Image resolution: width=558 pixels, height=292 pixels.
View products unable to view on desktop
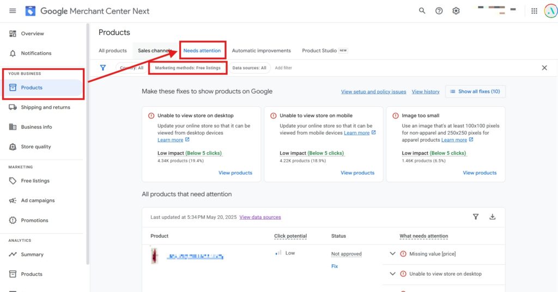coord(235,173)
